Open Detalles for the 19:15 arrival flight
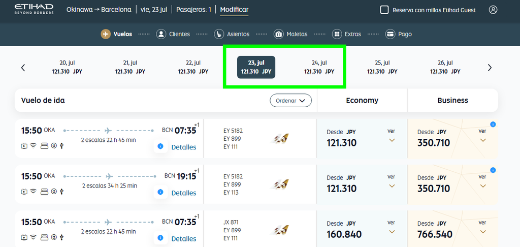Screen dimensions: 520x247 (184, 193)
